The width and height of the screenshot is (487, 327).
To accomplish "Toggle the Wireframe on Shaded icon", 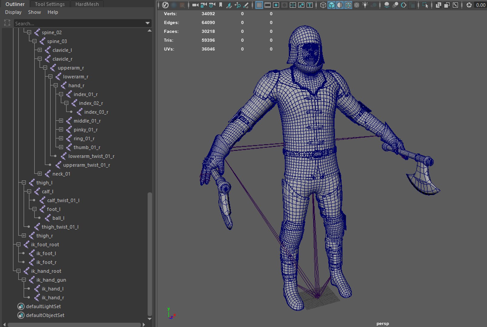I will point(348,5).
